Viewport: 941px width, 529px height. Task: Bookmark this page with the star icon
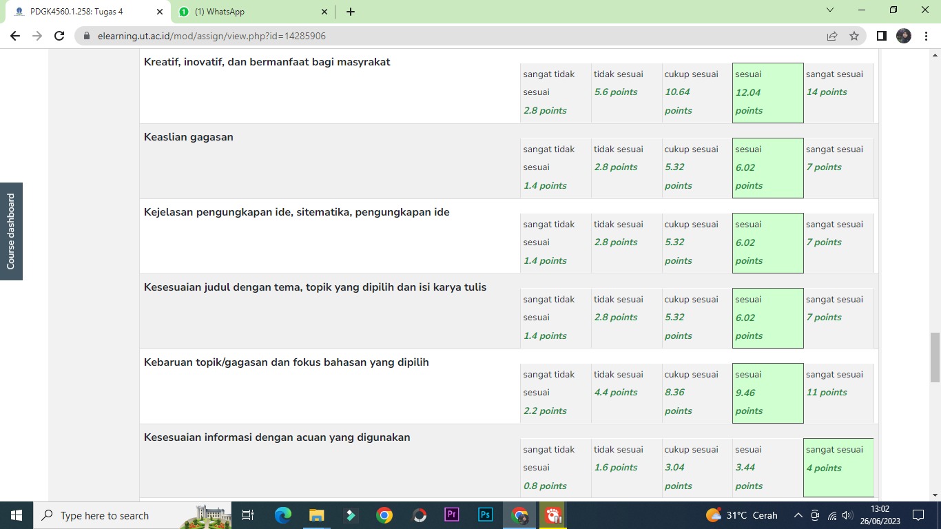(854, 36)
